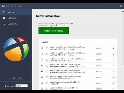Click the Report a bug button
Viewport: 124px width, 93px height.
click(16, 78)
